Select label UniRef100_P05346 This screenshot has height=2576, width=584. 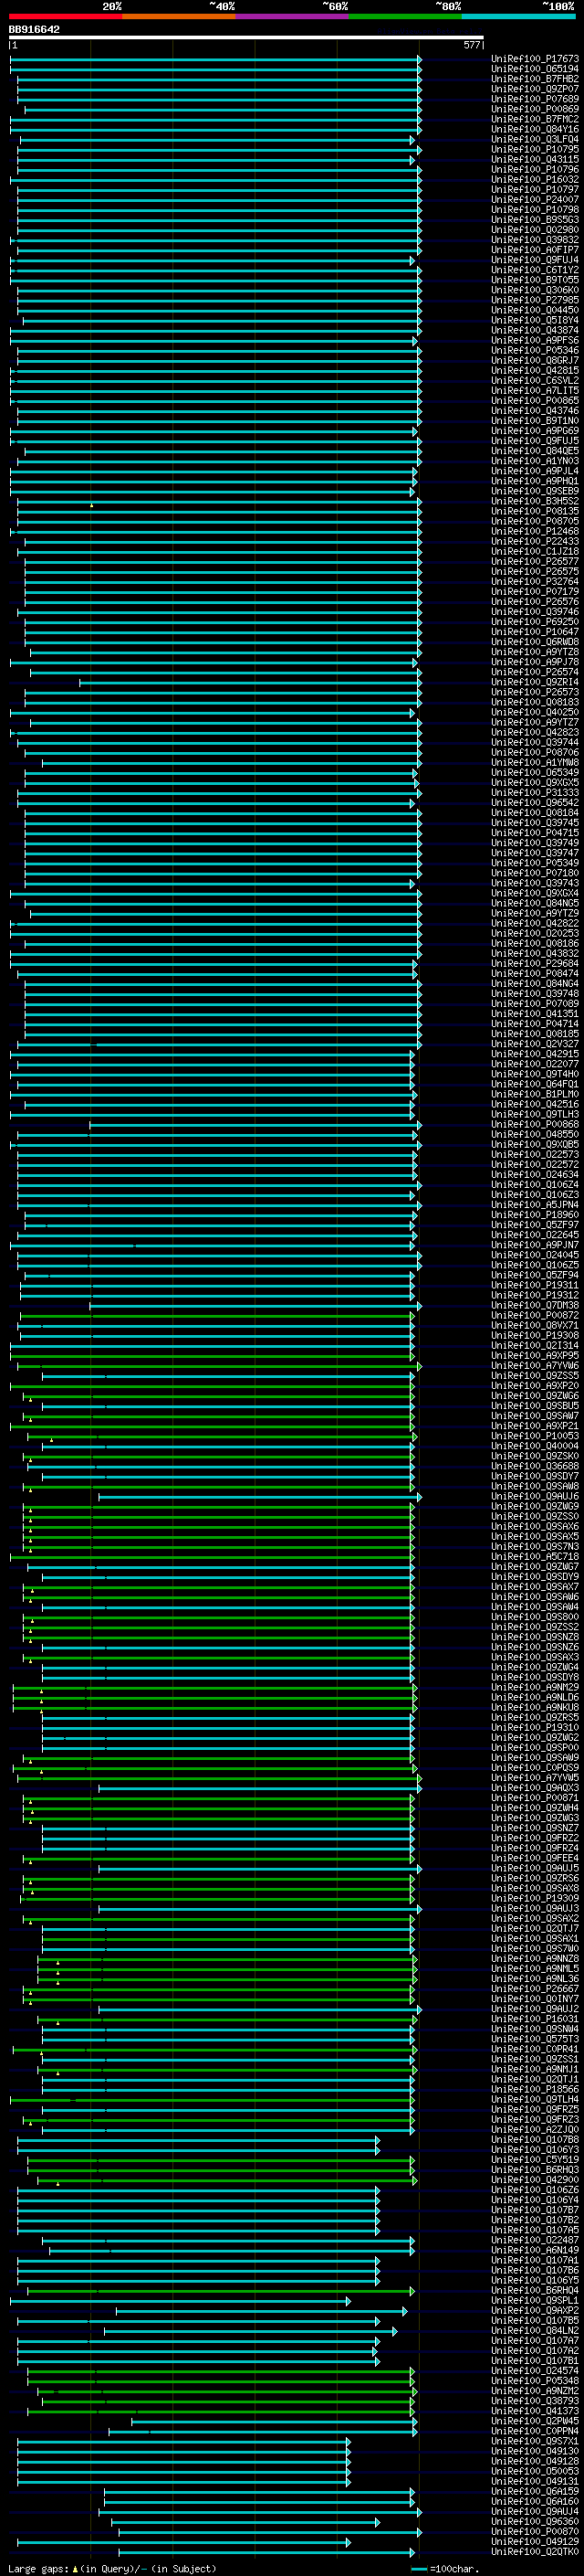pyautogui.click(x=535, y=350)
